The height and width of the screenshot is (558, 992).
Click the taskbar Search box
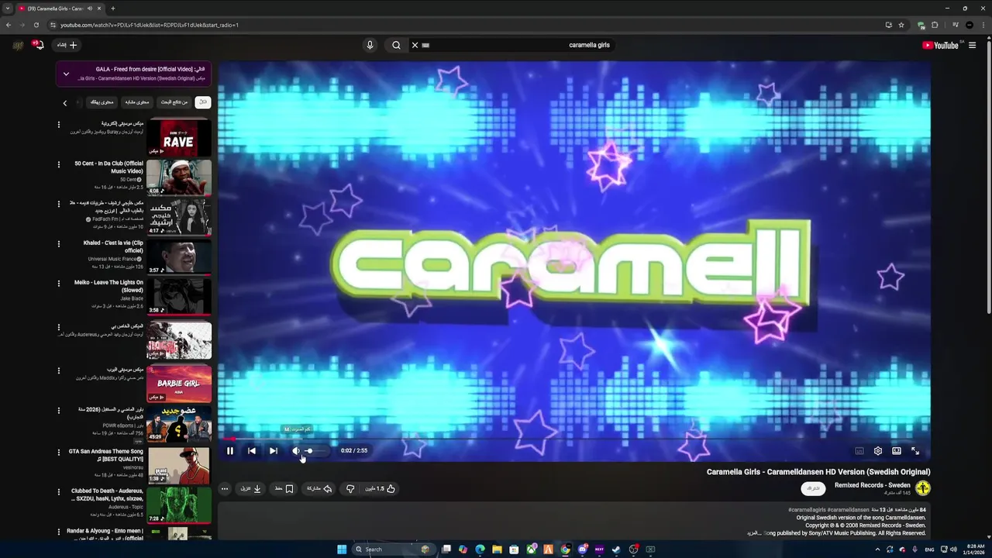pyautogui.click(x=395, y=549)
